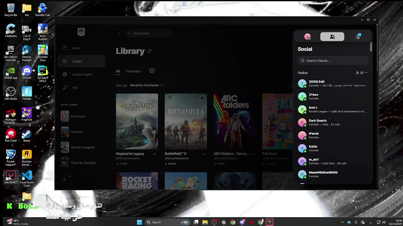This screenshot has width=403, height=226.
Task: Open Chrome from the taskbar
Action: coord(233,222)
